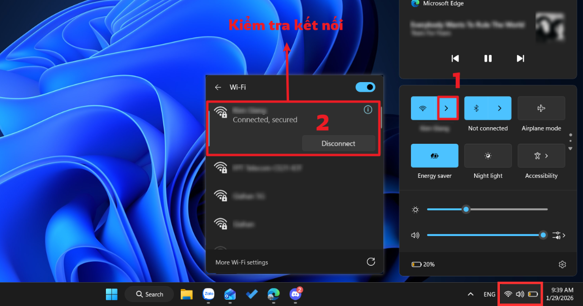Image resolution: width=583 pixels, height=306 pixels.
Task: Skip to next track in media panel
Action: click(x=520, y=58)
